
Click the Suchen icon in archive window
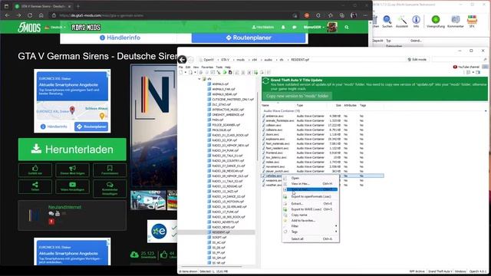pyautogui.click(x=387, y=21)
